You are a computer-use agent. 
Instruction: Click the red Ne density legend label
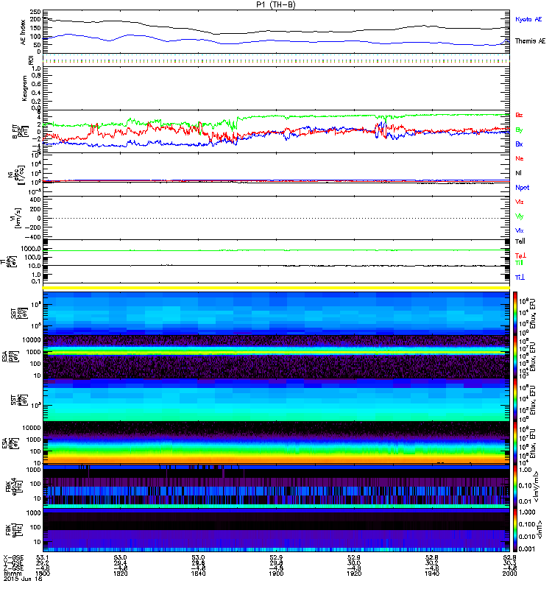pos(520,159)
